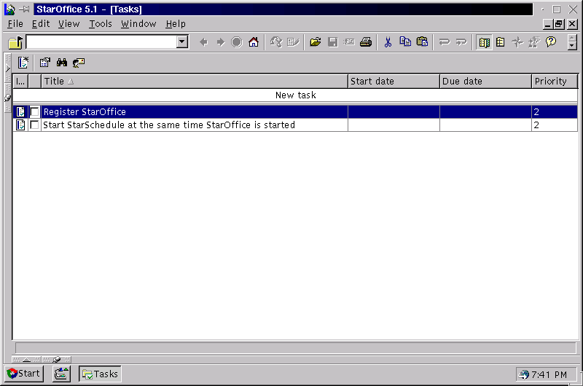Screen dimensions: 583x386
Task: Print using the printer icon
Action: tap(366, 42)
